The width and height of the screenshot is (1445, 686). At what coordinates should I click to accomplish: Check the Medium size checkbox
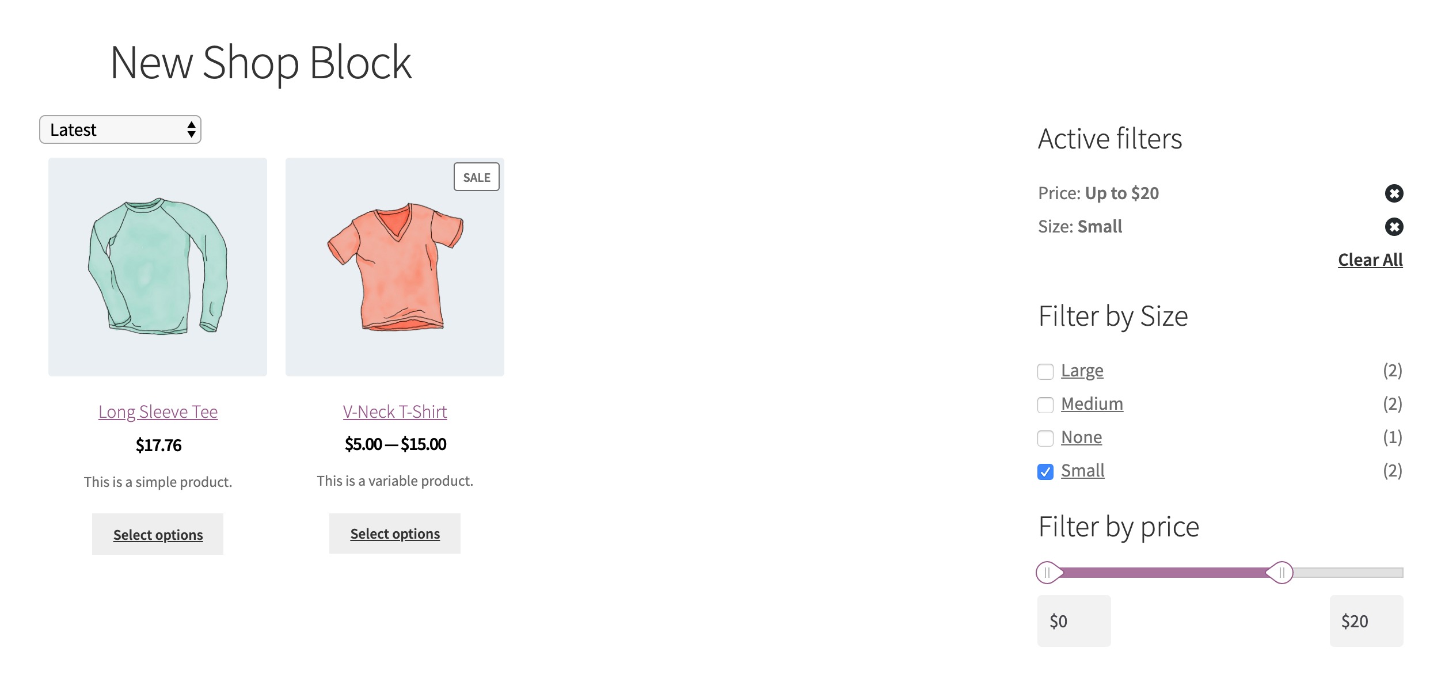coord(1045,405)
